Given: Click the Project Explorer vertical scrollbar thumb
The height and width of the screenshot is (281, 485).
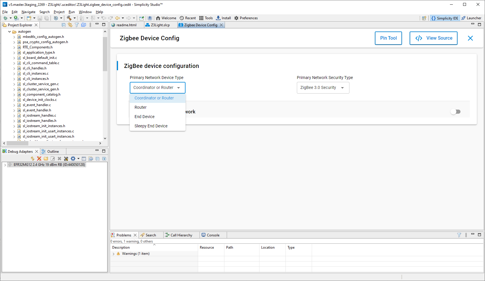Looking at the screenshot, I should (105, 54).
